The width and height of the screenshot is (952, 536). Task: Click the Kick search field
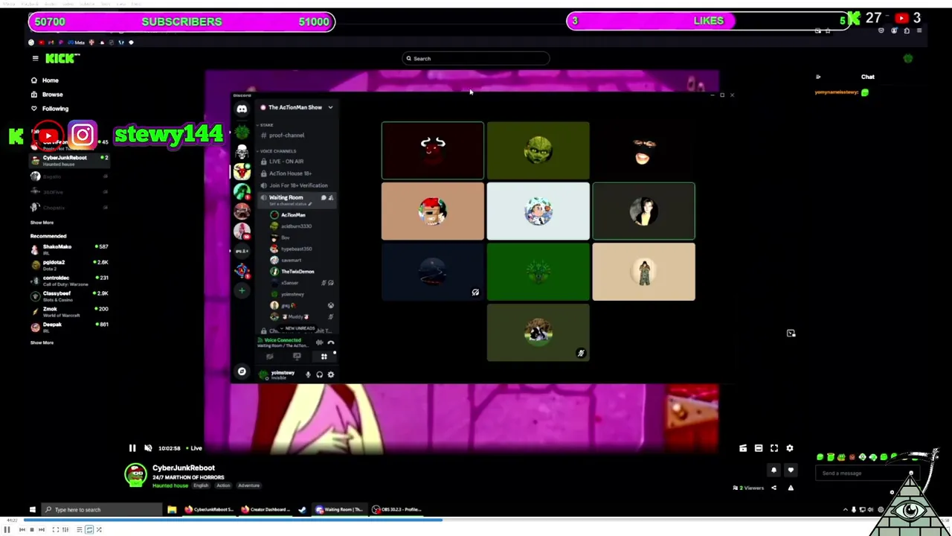476,59
